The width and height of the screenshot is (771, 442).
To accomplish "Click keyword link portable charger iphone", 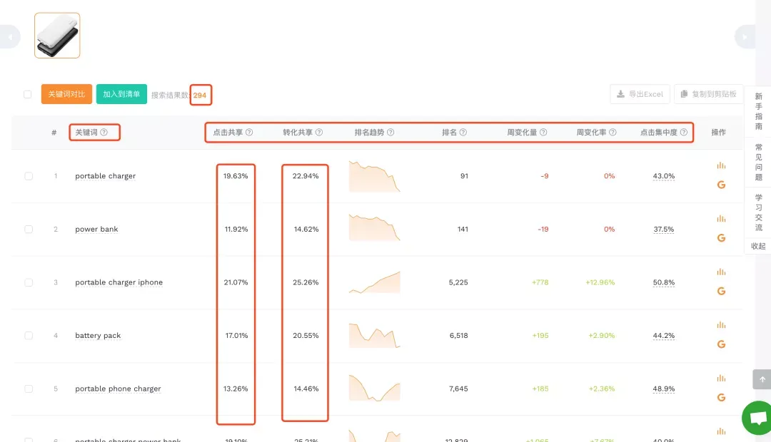I will [119, 282].
